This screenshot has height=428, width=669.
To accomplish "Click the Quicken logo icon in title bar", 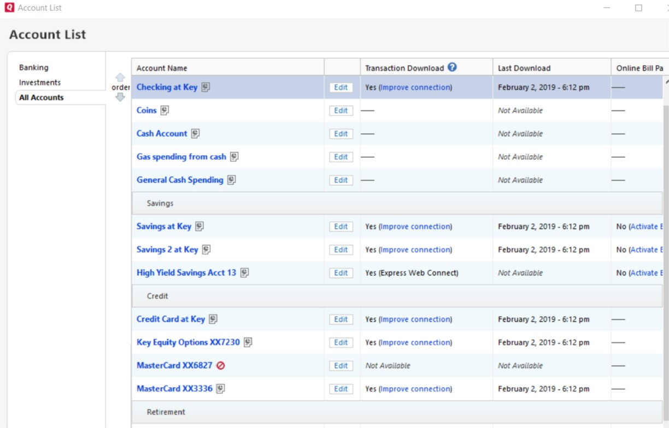I will click(9, 8).
